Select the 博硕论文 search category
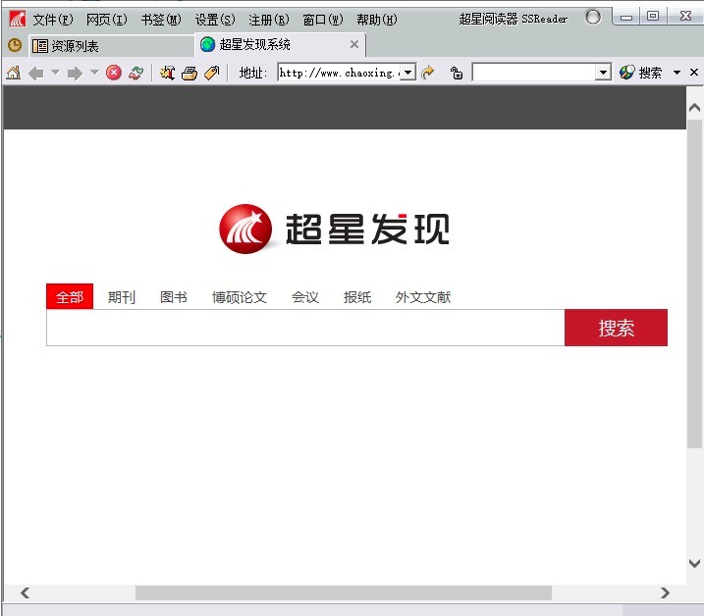This screenshot has height=616, width=704. click(240, 297)
